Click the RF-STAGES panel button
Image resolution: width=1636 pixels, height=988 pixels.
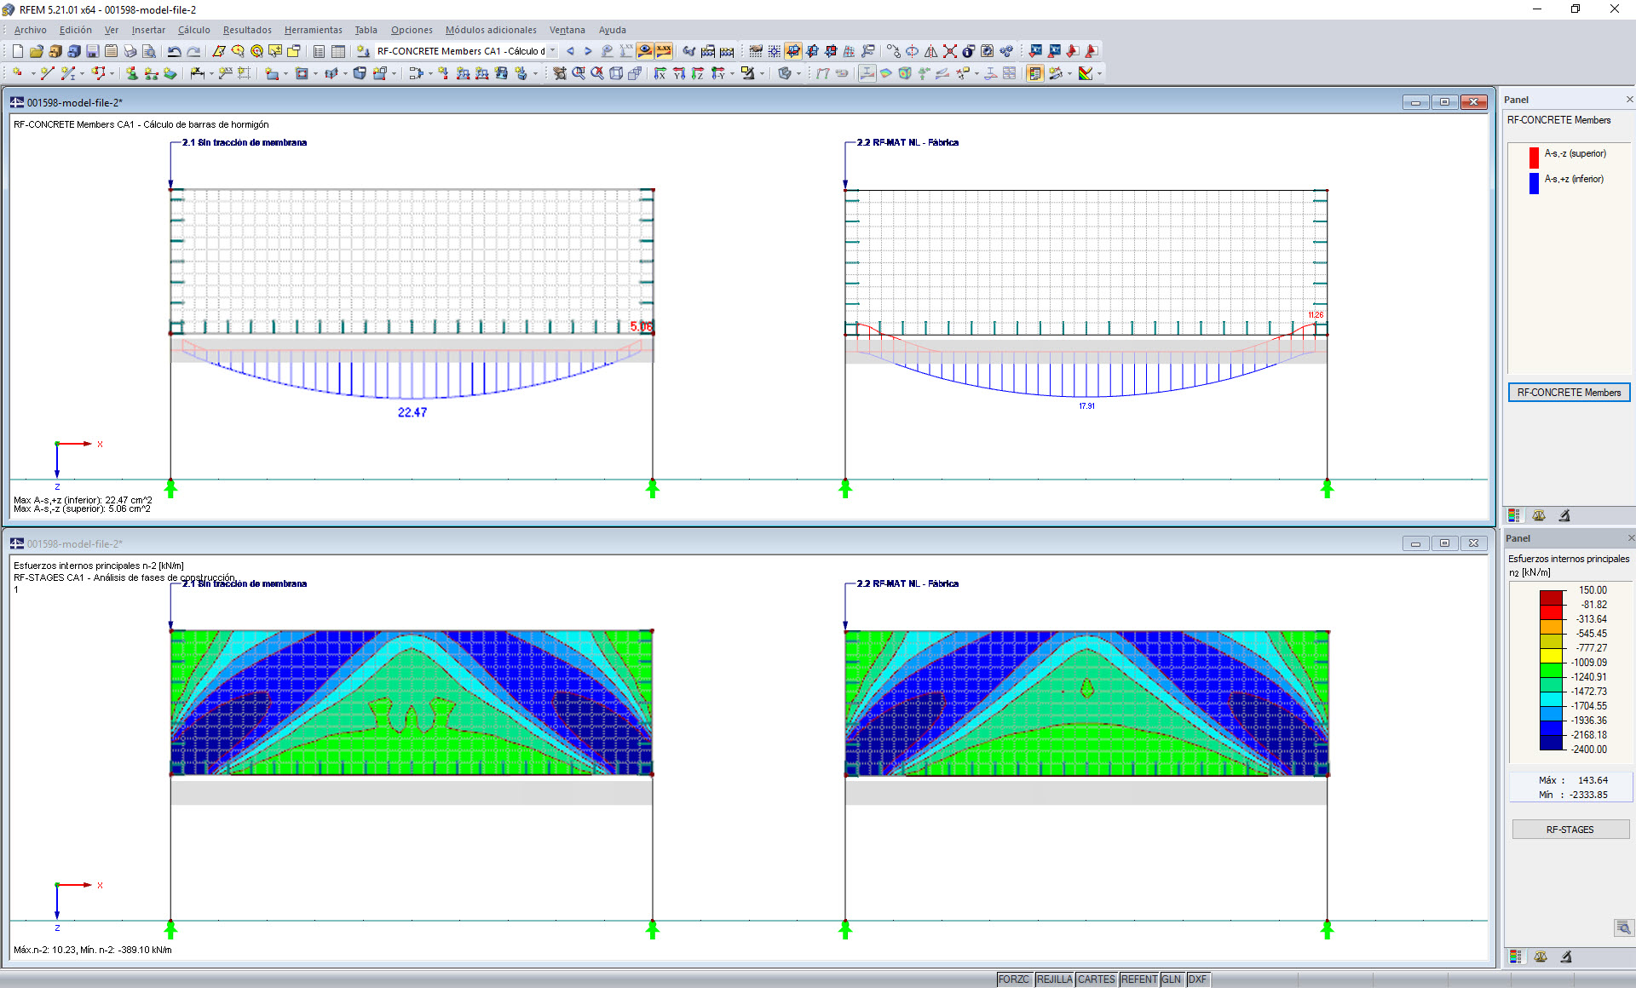[1570, 830]
